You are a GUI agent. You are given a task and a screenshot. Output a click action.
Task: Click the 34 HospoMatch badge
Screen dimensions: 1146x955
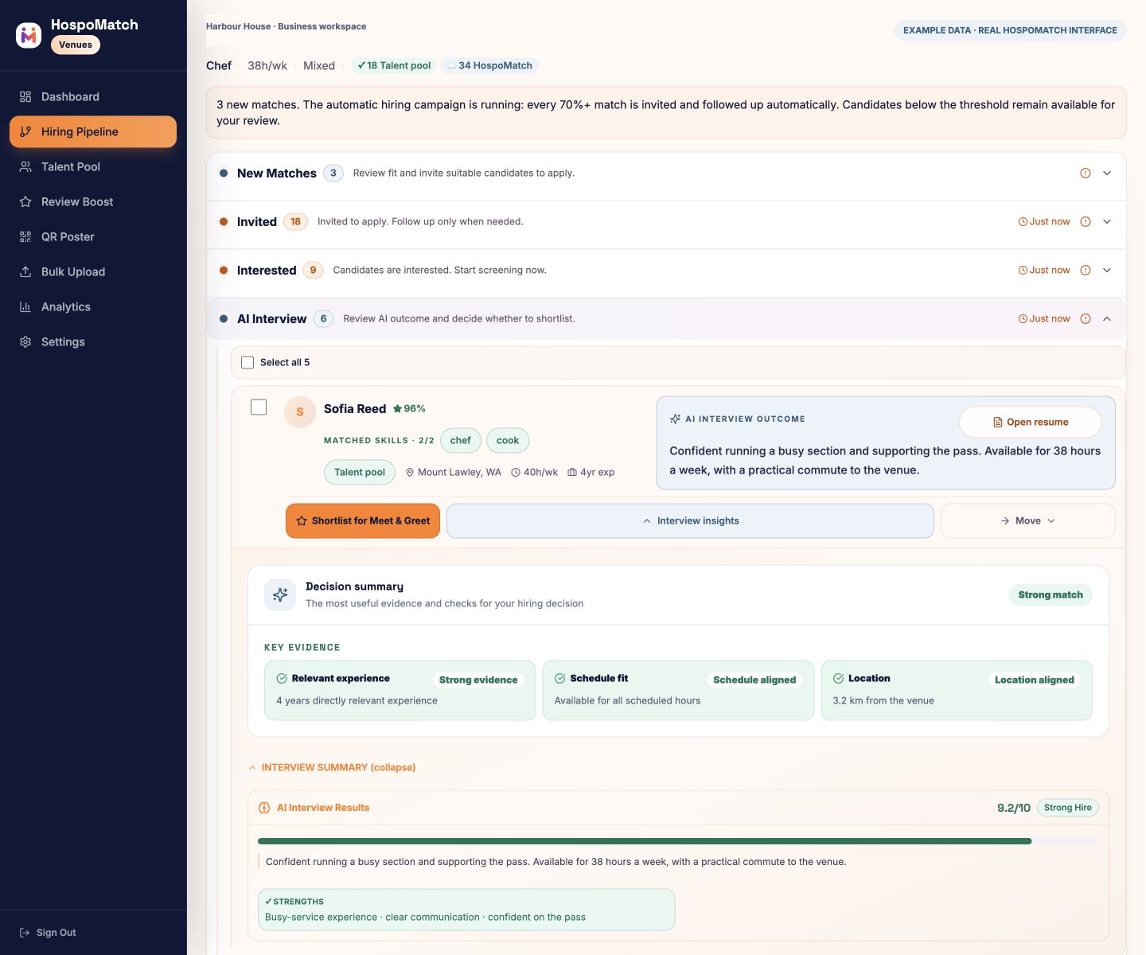(x=489, y=66)
